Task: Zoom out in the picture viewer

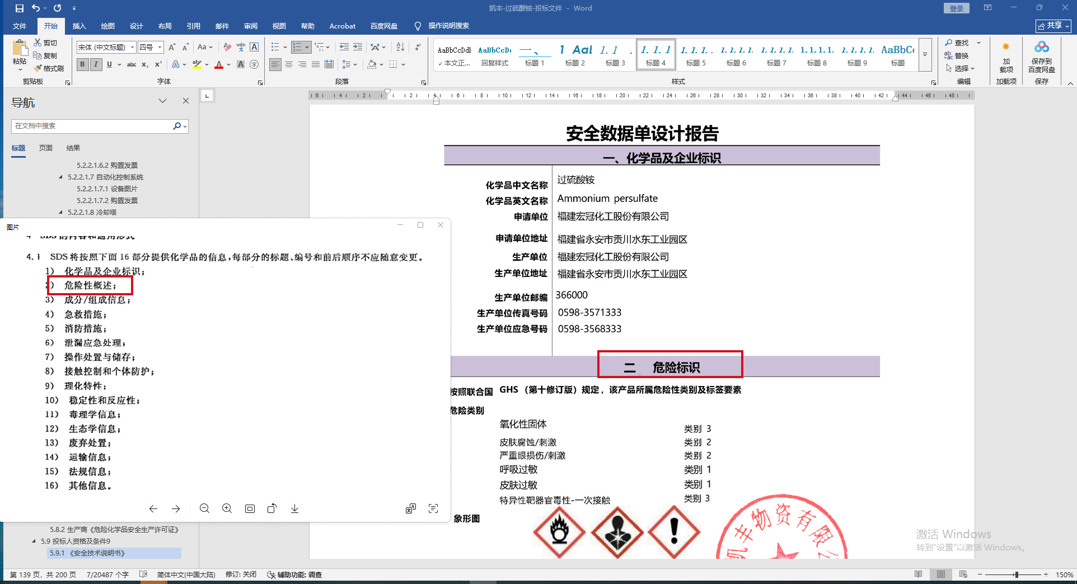Action: tap(204, 508)
